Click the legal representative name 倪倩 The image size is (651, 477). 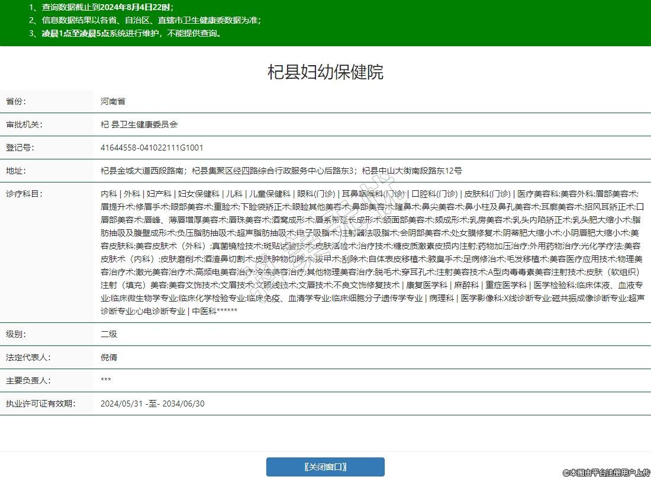pyautogui.click(x=109, y=357)
